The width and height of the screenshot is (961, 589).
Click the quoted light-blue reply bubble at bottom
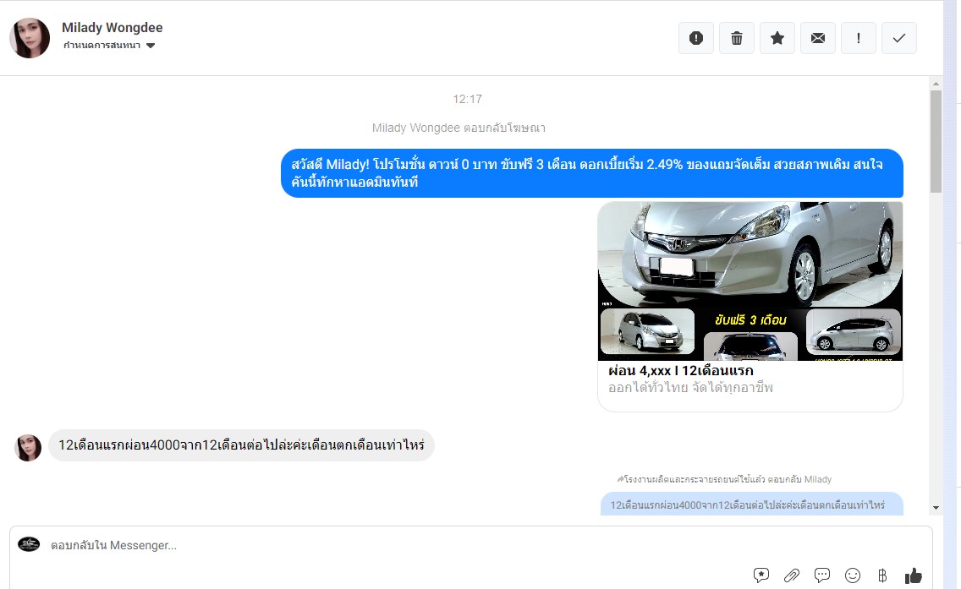[752, 504]
